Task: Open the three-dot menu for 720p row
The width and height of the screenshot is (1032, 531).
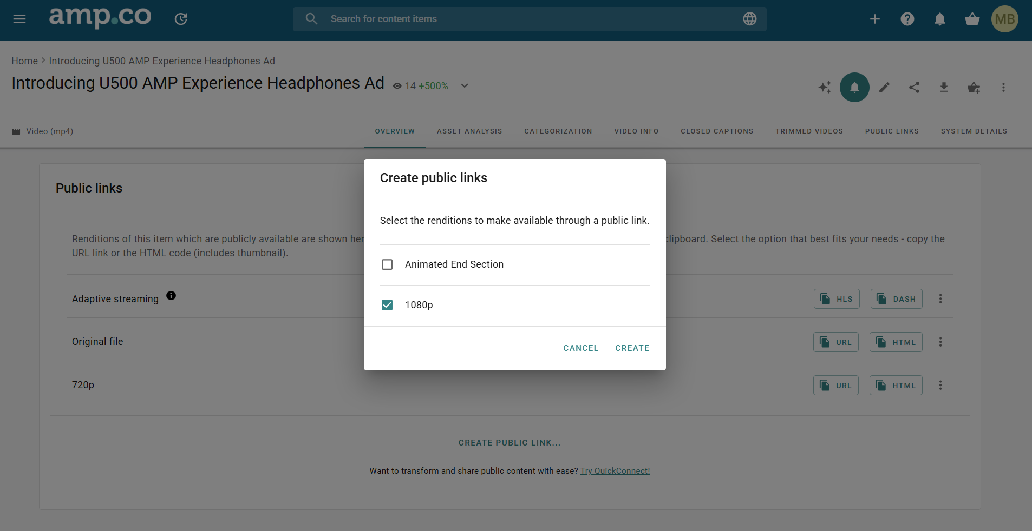Action: pos(940,385)
